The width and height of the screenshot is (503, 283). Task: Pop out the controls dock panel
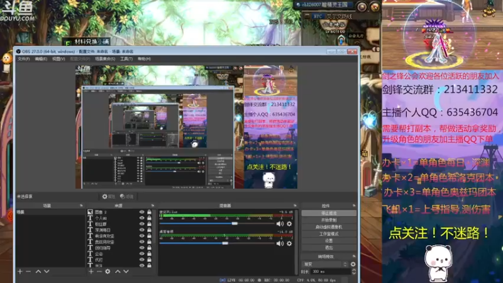(x=354, y=206)
